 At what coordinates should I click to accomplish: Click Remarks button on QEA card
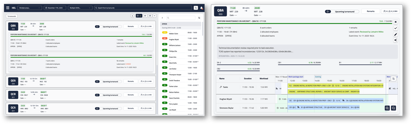click(x=131, y=81)
